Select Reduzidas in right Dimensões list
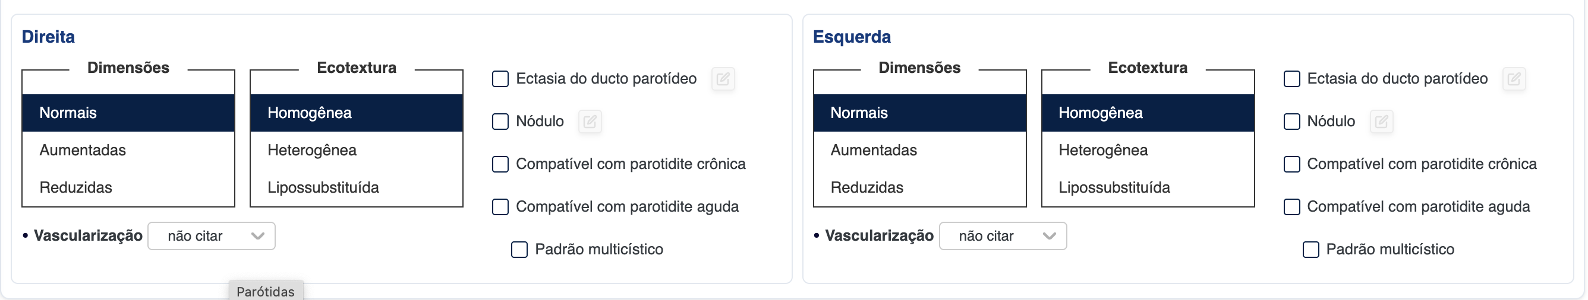The height and width of the screenshot is (300, 1588). pyautogui.click(x=128, y=188)
